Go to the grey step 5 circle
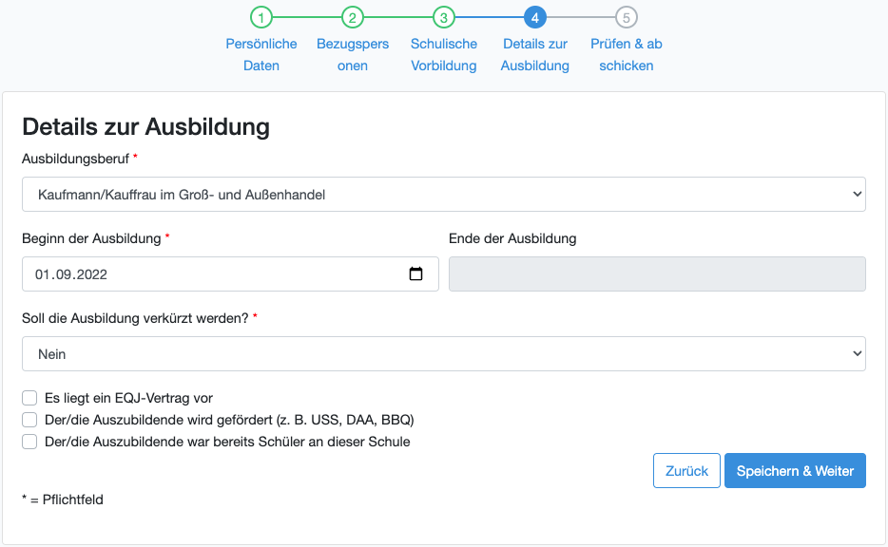 (627, 17)
